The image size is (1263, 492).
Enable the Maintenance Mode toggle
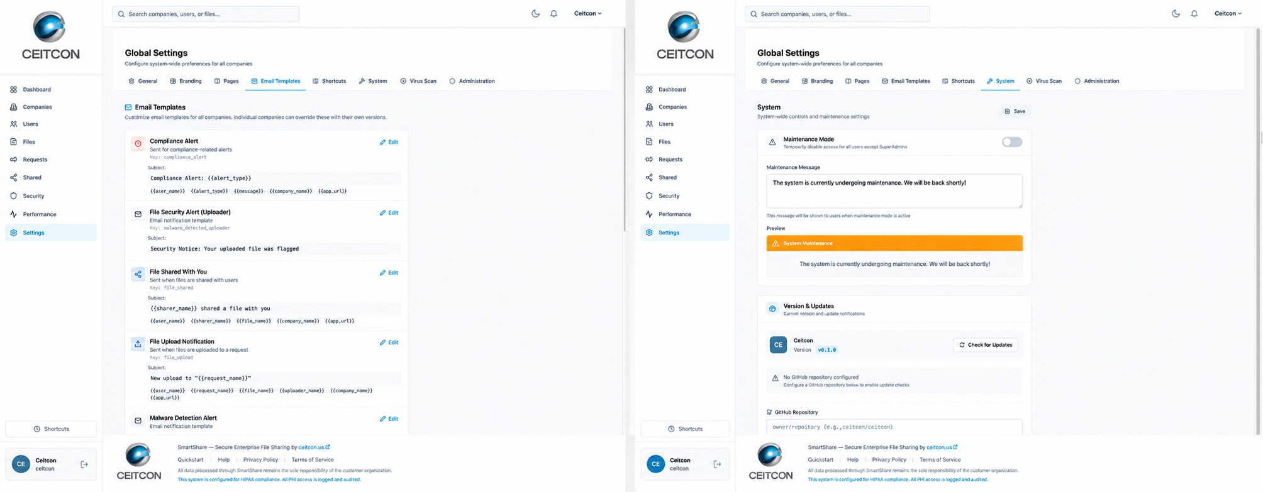[x=1012, y=142]
